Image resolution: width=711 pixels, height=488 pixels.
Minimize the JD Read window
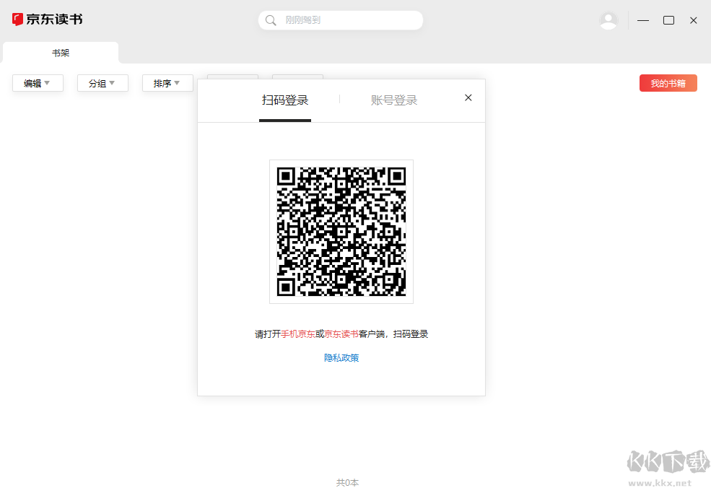[643, 20]
